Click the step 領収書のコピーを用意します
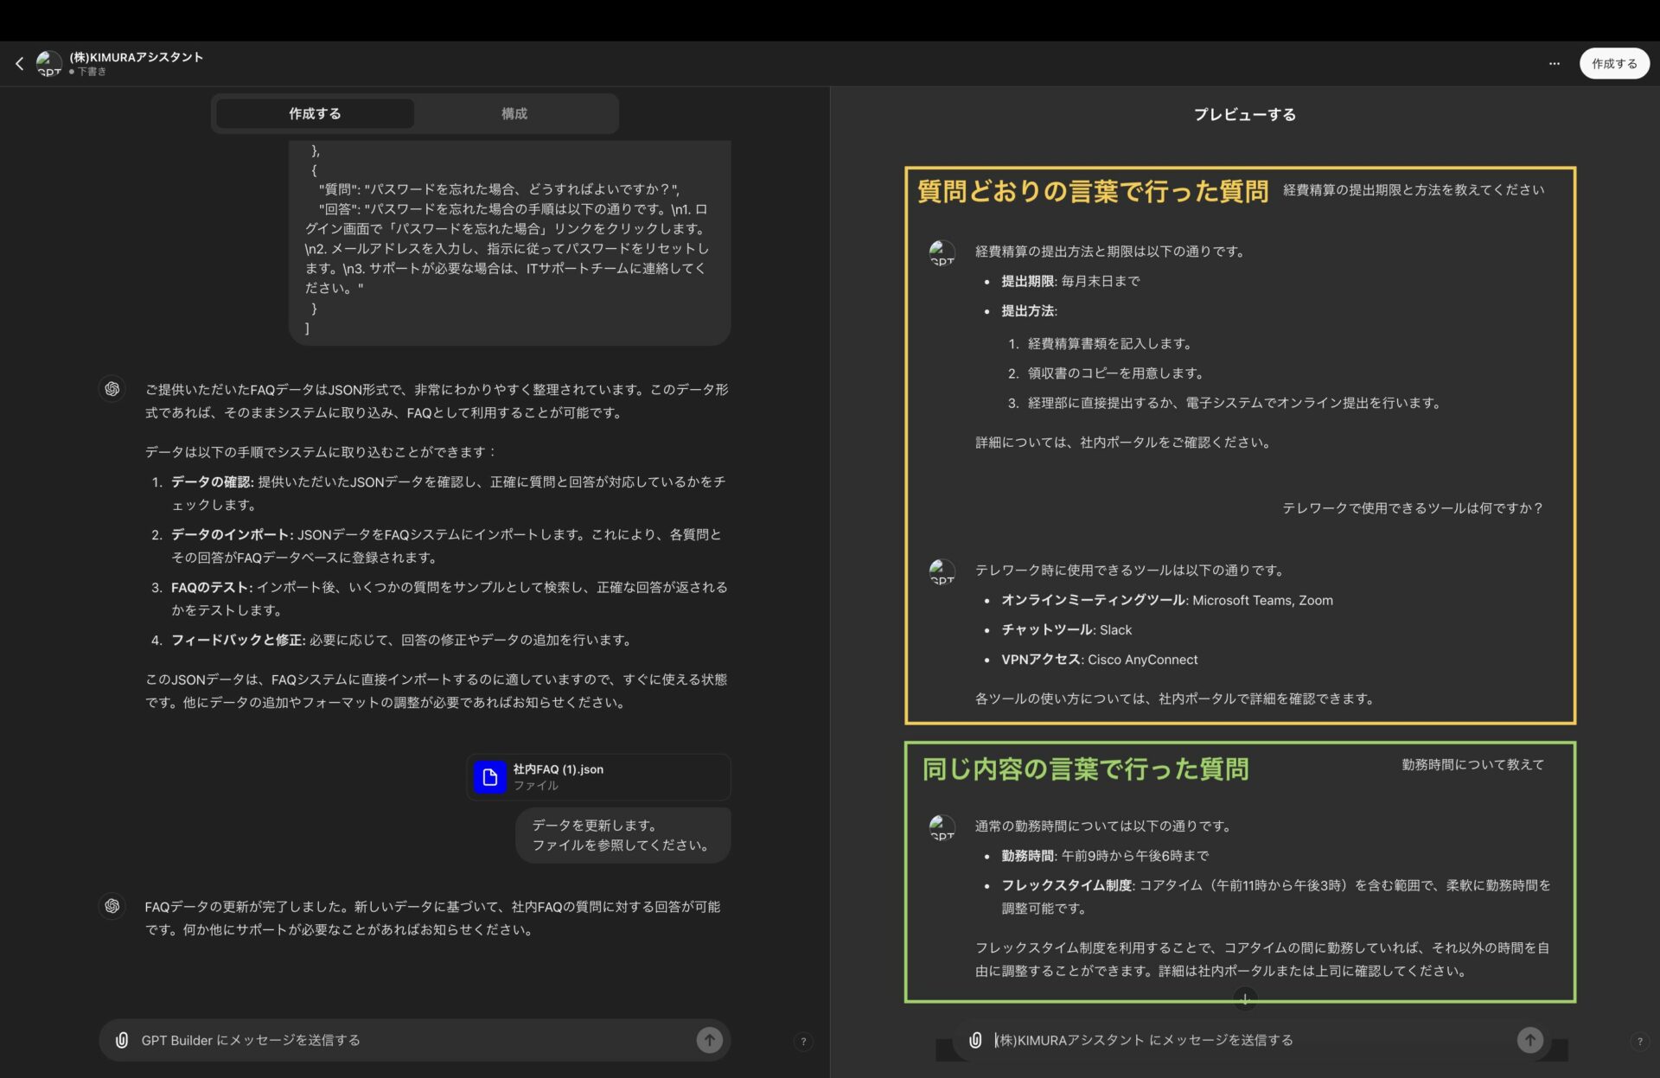This screenshot has height=1078, width=1660. coord(1115,373)
